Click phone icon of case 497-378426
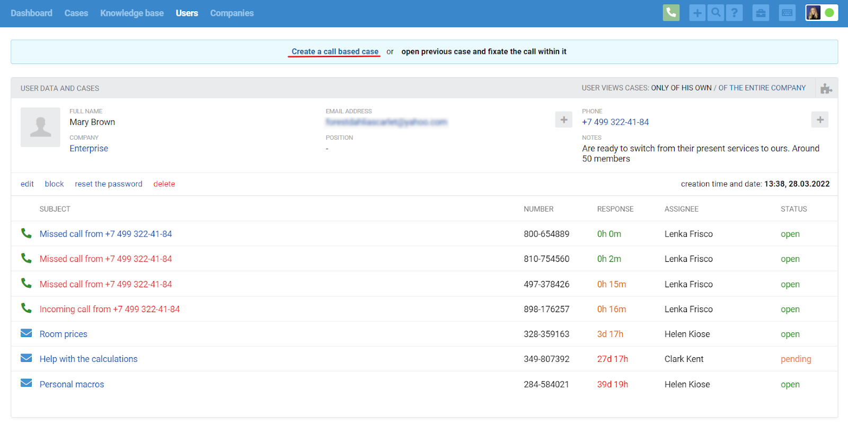Image resolution: width=848 pixels, height=427 pixels. [26, 283]
